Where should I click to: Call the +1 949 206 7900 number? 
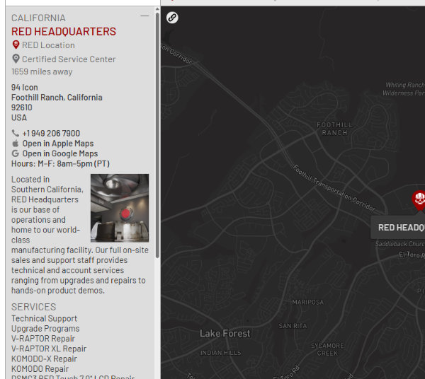click(x=51, y=134)
